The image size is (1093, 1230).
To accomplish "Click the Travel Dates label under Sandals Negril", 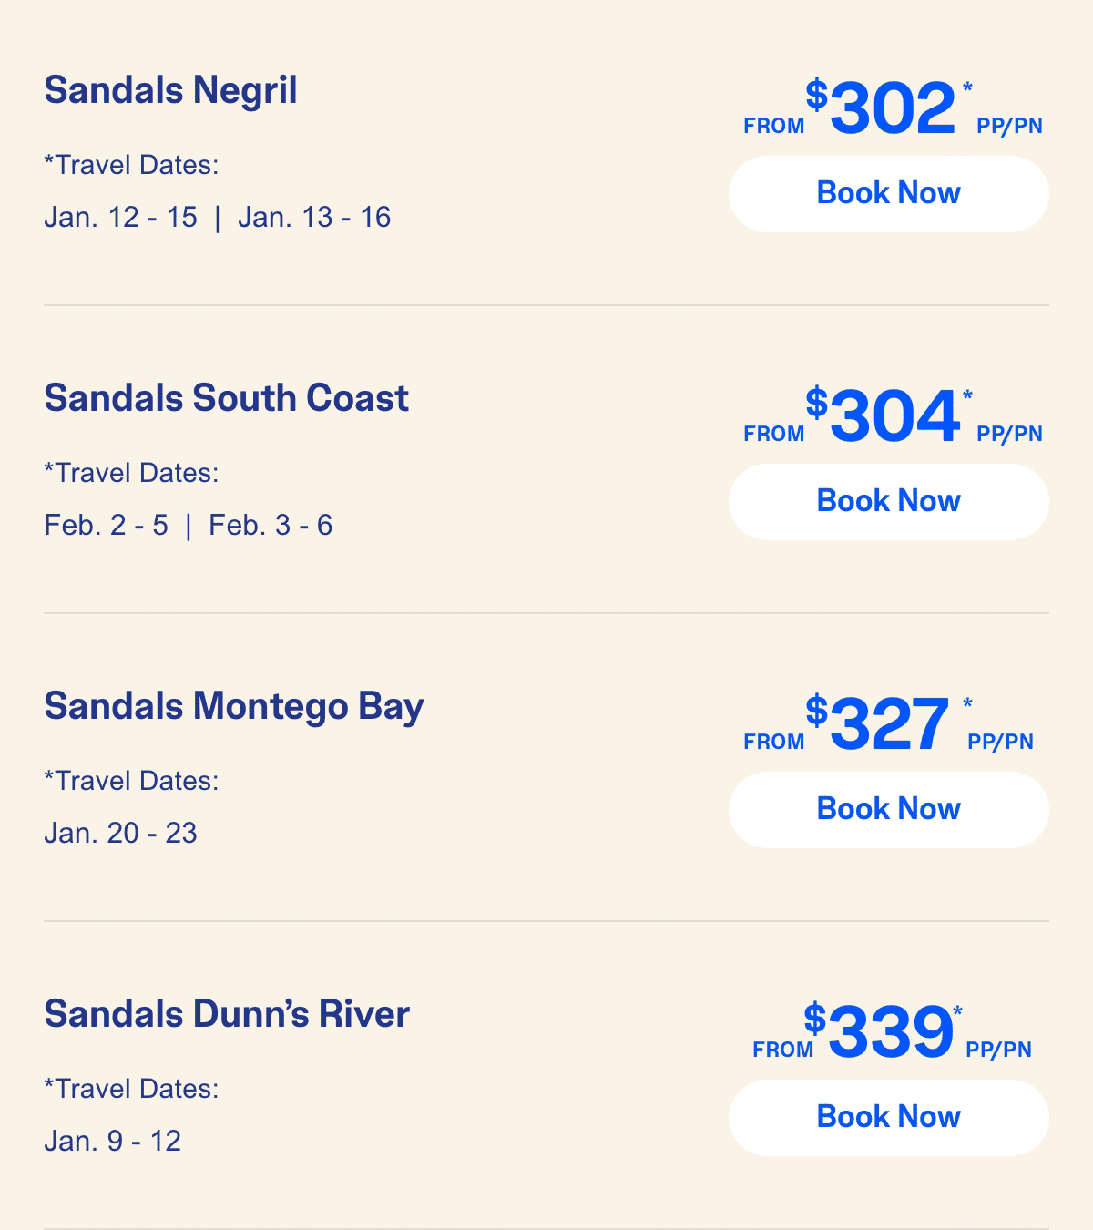I will click(131, 166).
